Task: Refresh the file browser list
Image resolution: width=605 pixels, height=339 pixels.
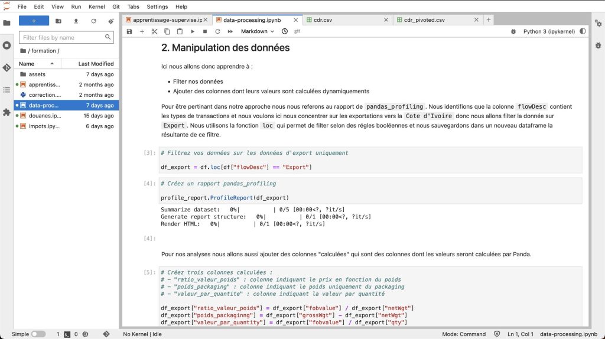Action: point(93,21)
